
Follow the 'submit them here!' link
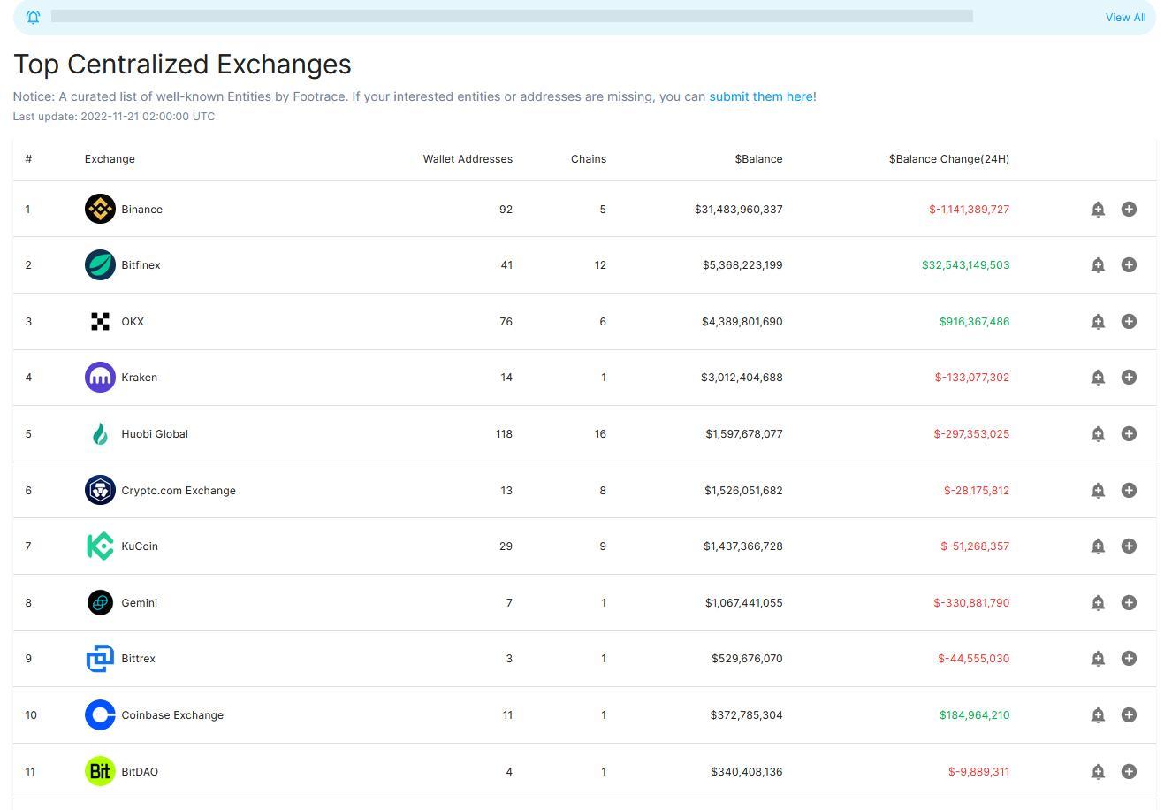point(763,96)
